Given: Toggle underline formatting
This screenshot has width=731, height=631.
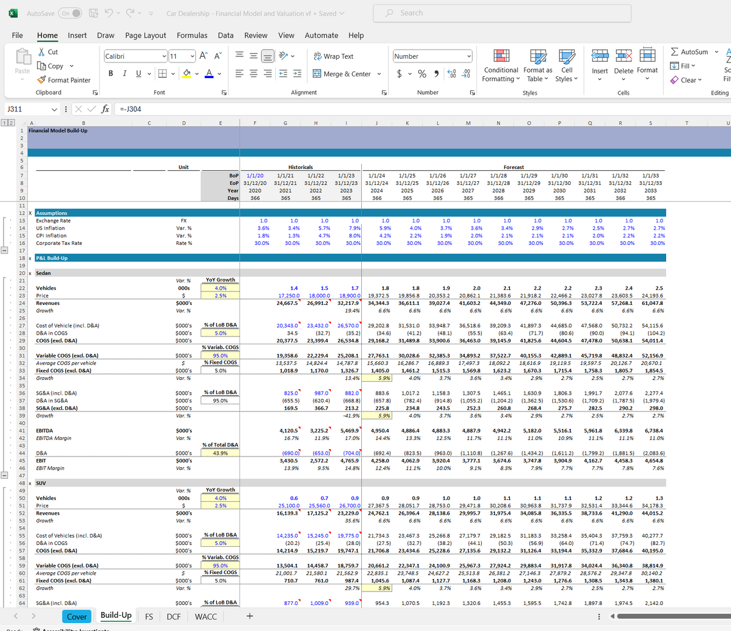Looking at the screenshot, I should (x=138, y=73).
